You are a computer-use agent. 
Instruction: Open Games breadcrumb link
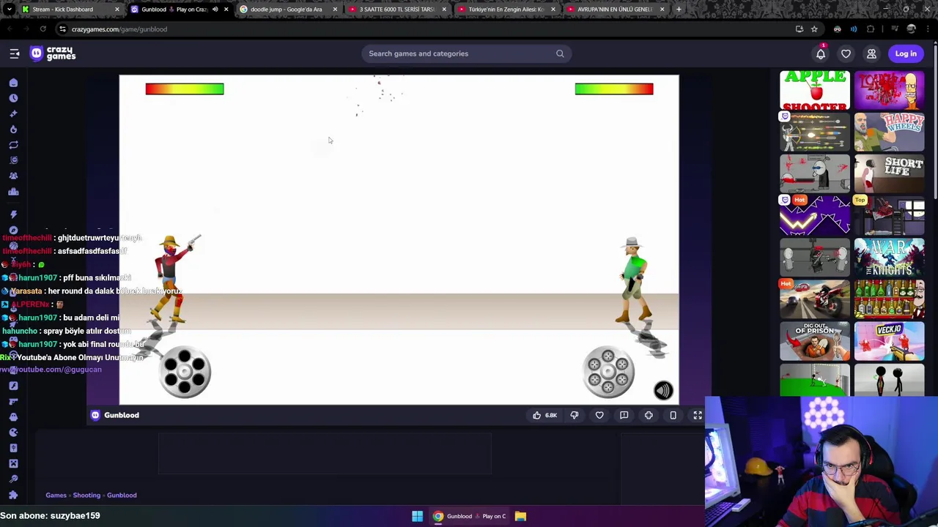click(56, 496)
